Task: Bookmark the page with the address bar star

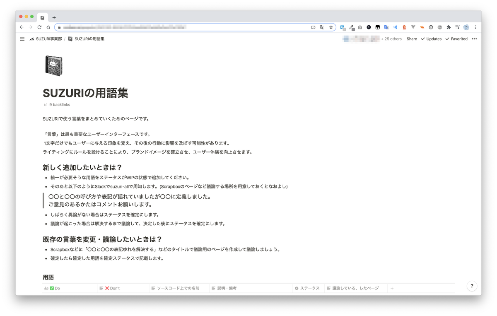Action: 331,27
